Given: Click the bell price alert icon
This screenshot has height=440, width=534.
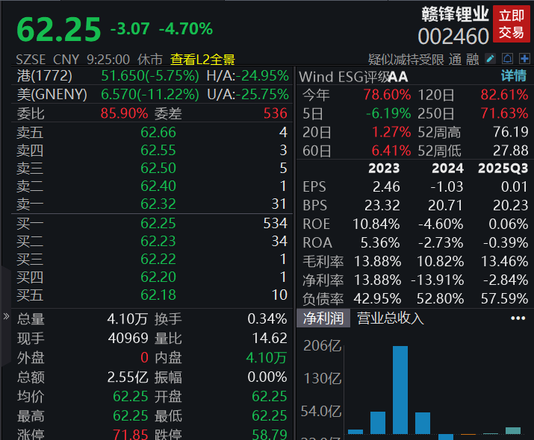Looking at the screenshot, I should [508, 59].
